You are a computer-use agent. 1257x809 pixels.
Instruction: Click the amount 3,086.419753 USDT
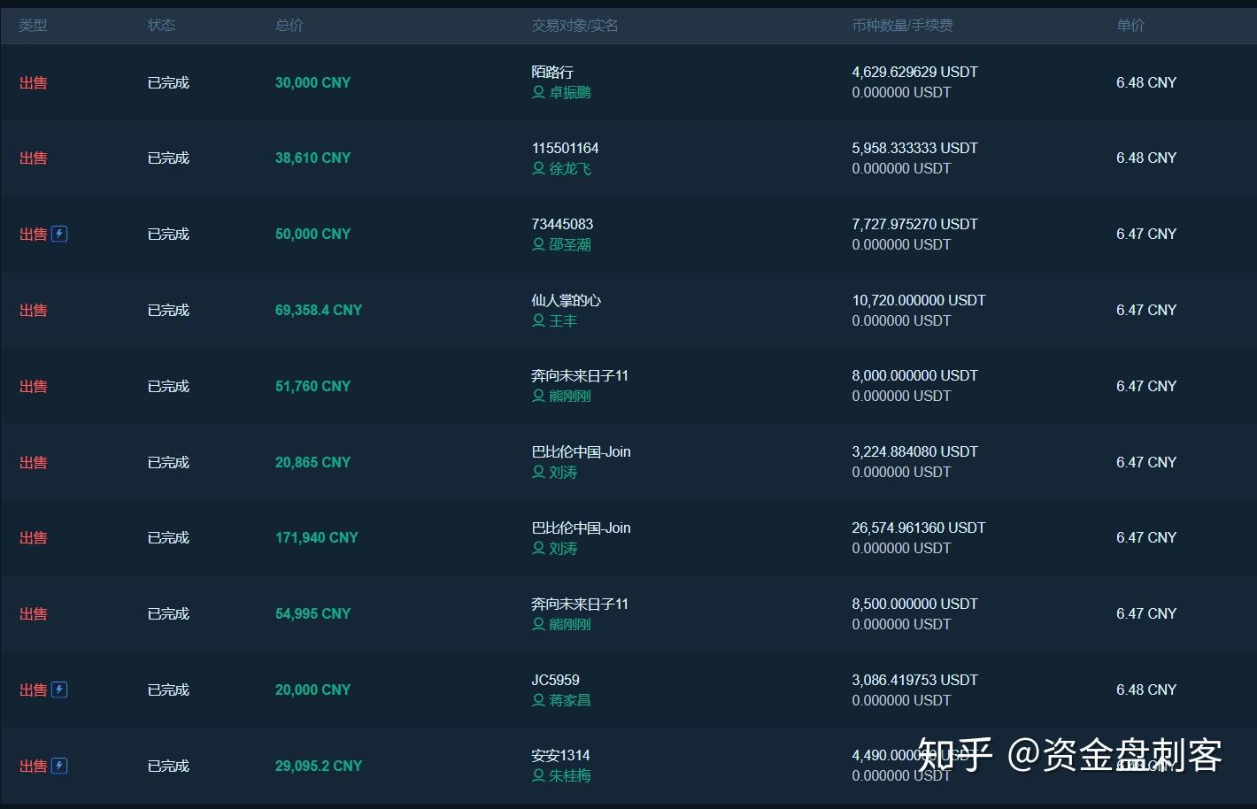[914, 680]
